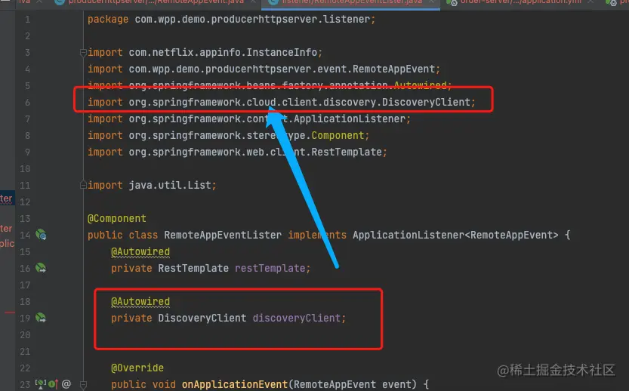Click RemoteAppEvent in the line 4 import
The height and width of the screenshot is (391, 629).
coord(394,69)
